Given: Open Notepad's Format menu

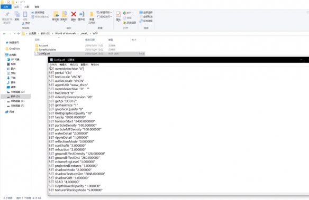Looking at the screenshot, I should click(74, 64).
